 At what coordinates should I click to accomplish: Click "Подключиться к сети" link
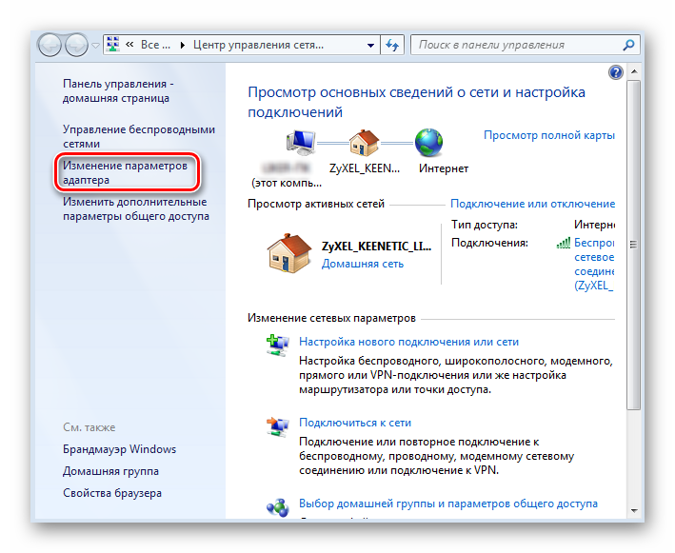(x=355, y=423)
